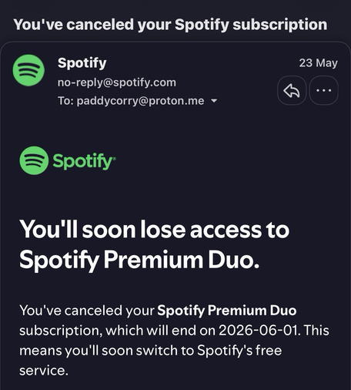Click the green Spotify wordmark in the email
The image size is (351, 390).
click(84, 161)
